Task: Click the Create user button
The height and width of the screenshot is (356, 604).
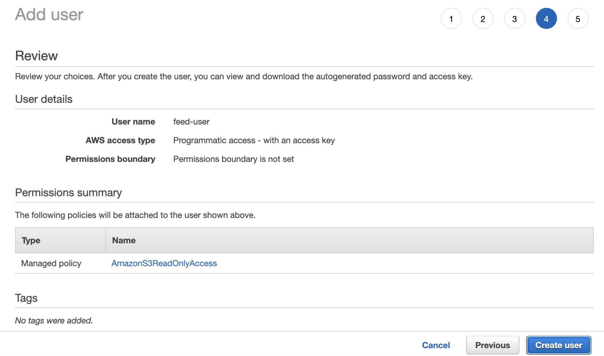Action: [559, 345]
